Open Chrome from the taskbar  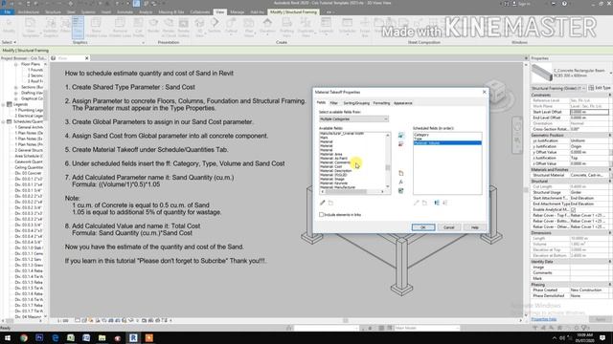click(x=23, y=337)
